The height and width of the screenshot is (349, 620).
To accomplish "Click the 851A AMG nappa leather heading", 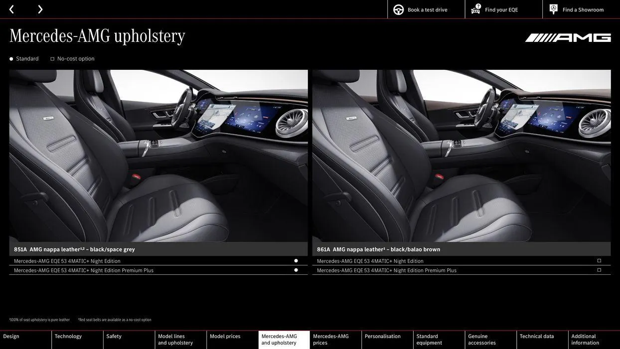I will click(74, 249).
